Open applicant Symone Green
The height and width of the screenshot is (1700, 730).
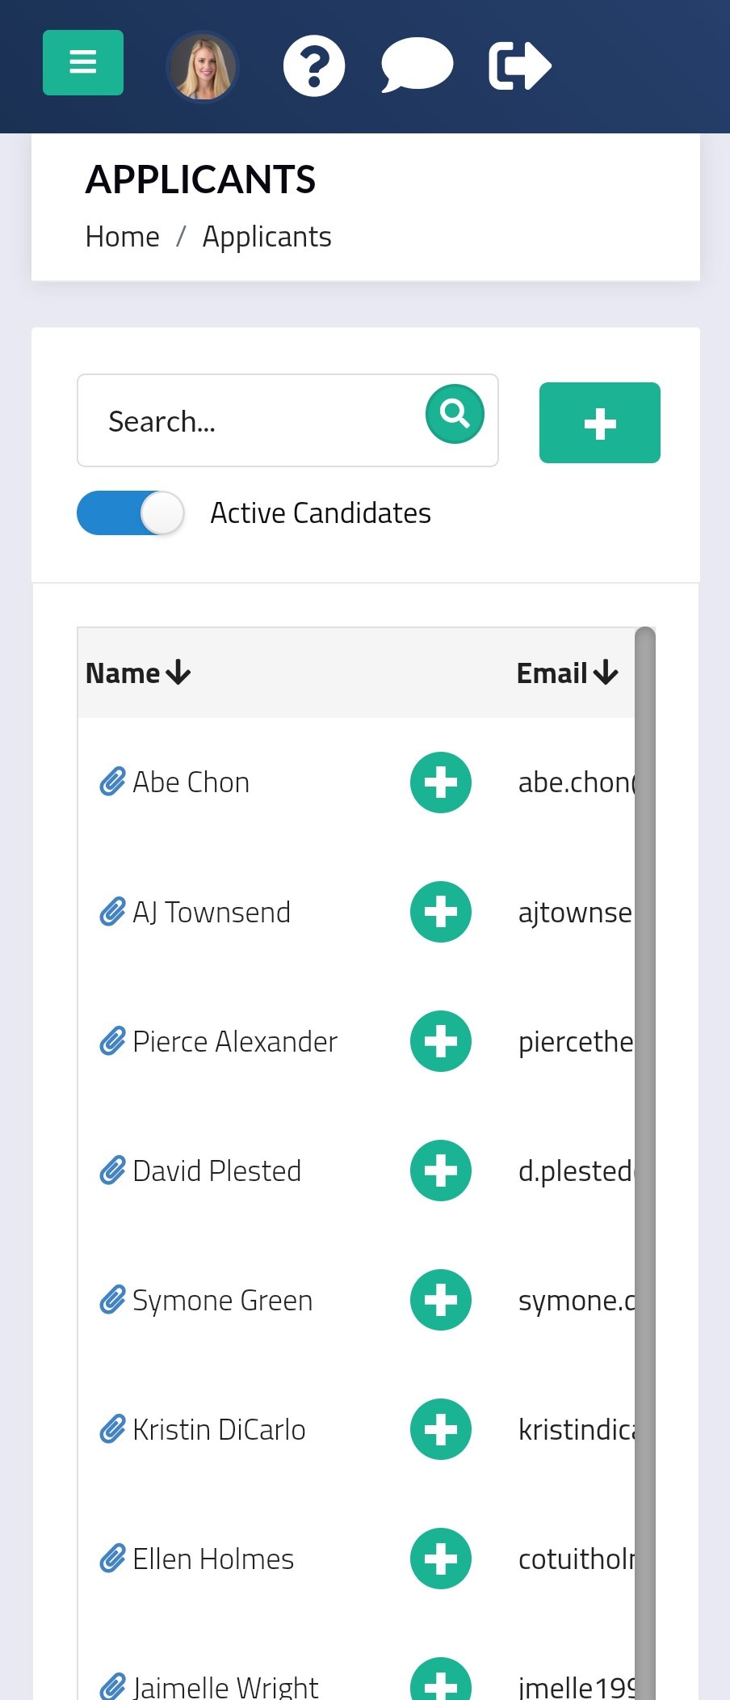point(222,1300)
